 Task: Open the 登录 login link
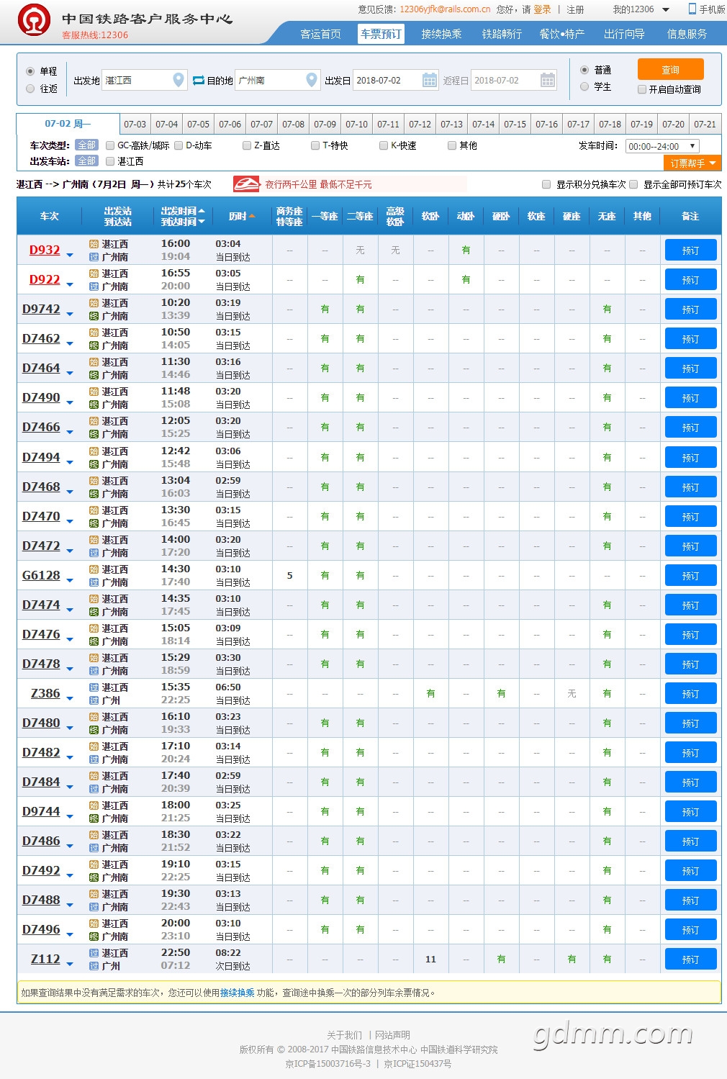coord(542,9)
